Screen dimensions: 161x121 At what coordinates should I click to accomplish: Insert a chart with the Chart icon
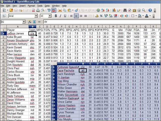coord(114,10)
